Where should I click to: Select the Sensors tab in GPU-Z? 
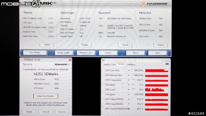[121, 64]
